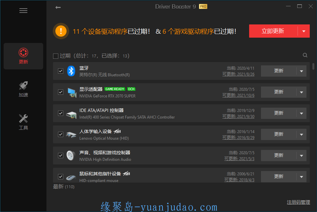The height and width of the screenshot is (212, 317).
Task: Click the PRO badge in title bar
Action: 203,7
